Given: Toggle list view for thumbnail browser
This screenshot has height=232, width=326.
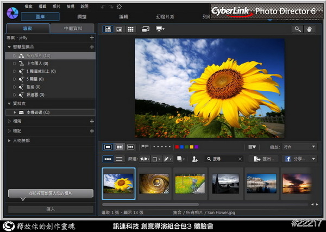Looking at the screenshot, I should click(119, 159).
